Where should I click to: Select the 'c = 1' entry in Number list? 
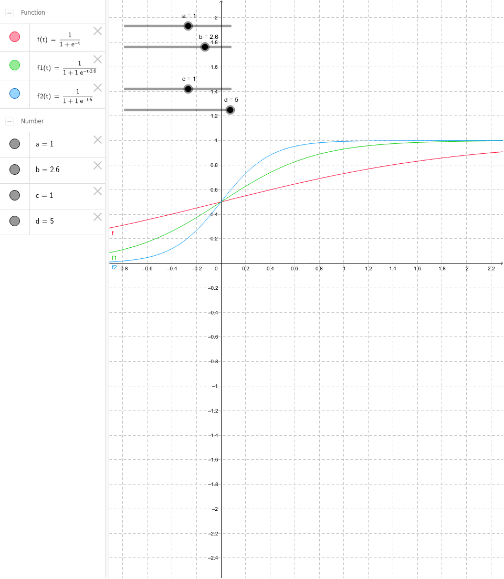44,195
